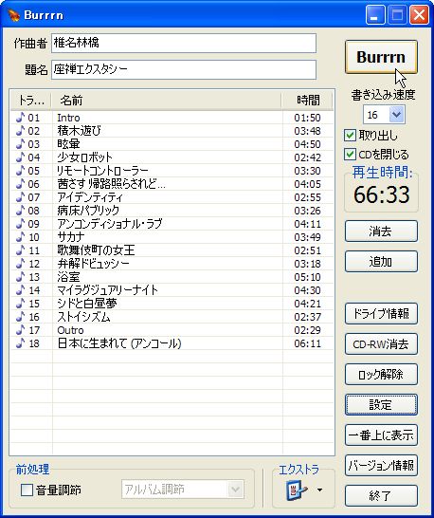Screen dimensions: 434x518
Task: Click the ドライブ情報 button
Action: click(x=381, y=313)
